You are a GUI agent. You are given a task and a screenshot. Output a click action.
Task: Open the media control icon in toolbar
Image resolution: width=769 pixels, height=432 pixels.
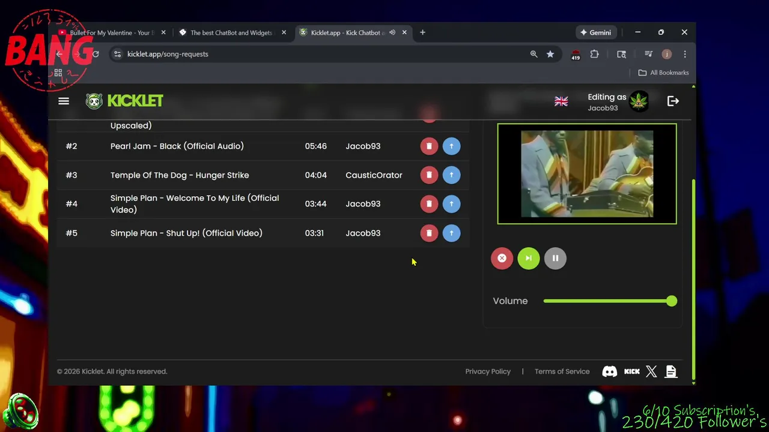[648, 54]
